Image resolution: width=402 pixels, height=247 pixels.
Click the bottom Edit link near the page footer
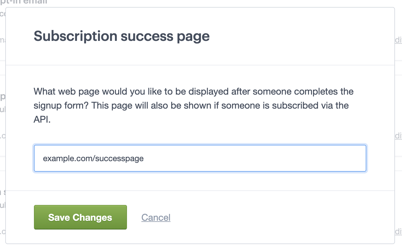coord(399,232)
